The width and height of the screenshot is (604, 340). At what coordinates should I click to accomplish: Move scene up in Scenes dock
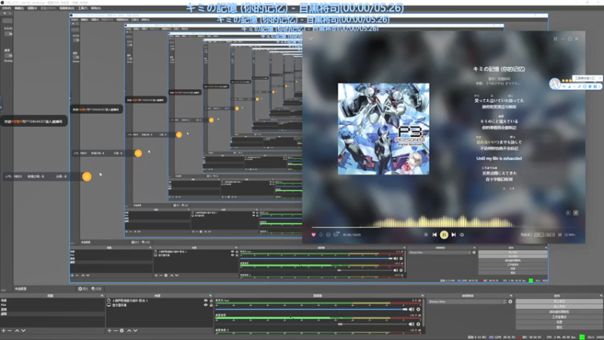(x=17, y=331)
